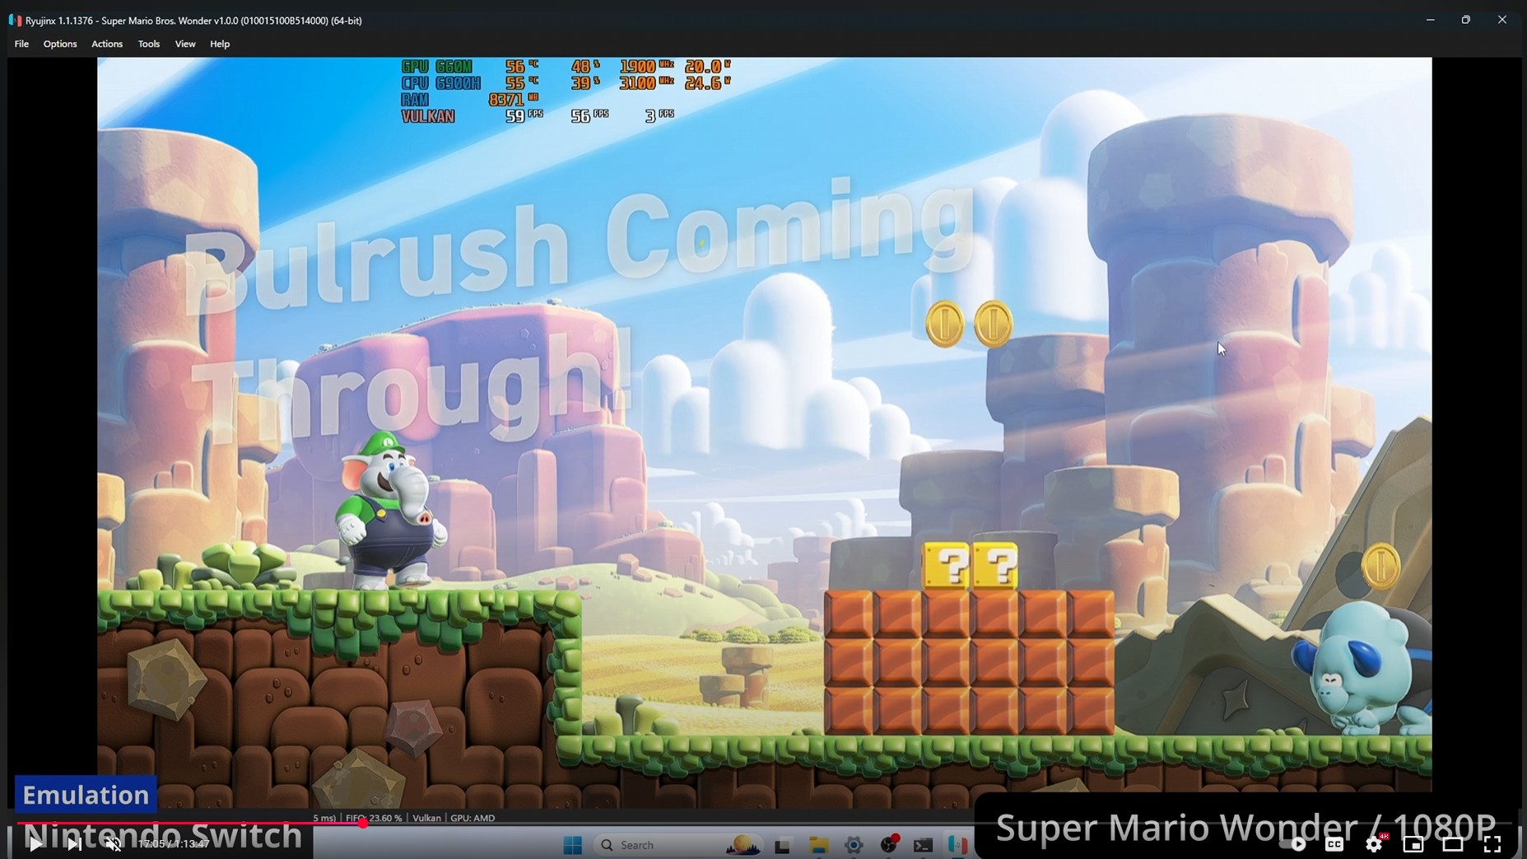Open the Ryujinx Tools menu
The image size is (1527, 859).
149,44
